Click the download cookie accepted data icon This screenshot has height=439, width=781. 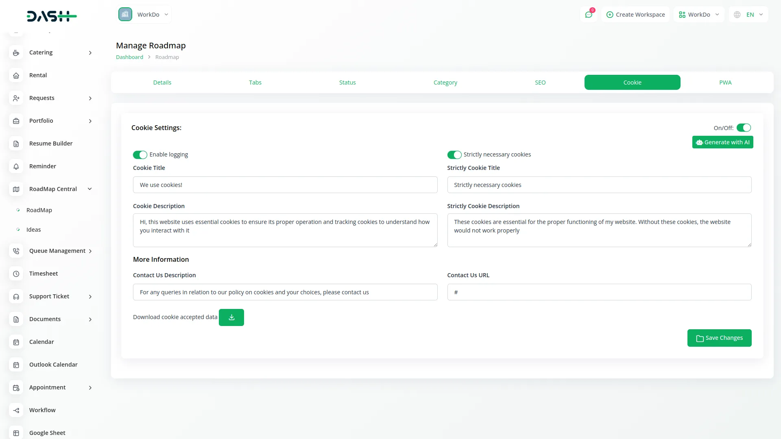[231, 317]
